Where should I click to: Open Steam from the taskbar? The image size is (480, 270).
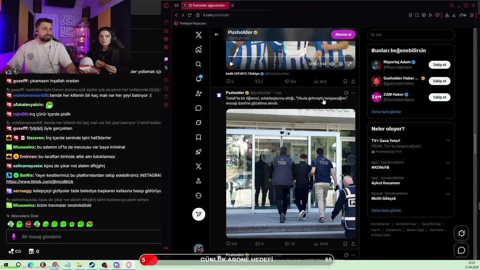tap(92, 265)
